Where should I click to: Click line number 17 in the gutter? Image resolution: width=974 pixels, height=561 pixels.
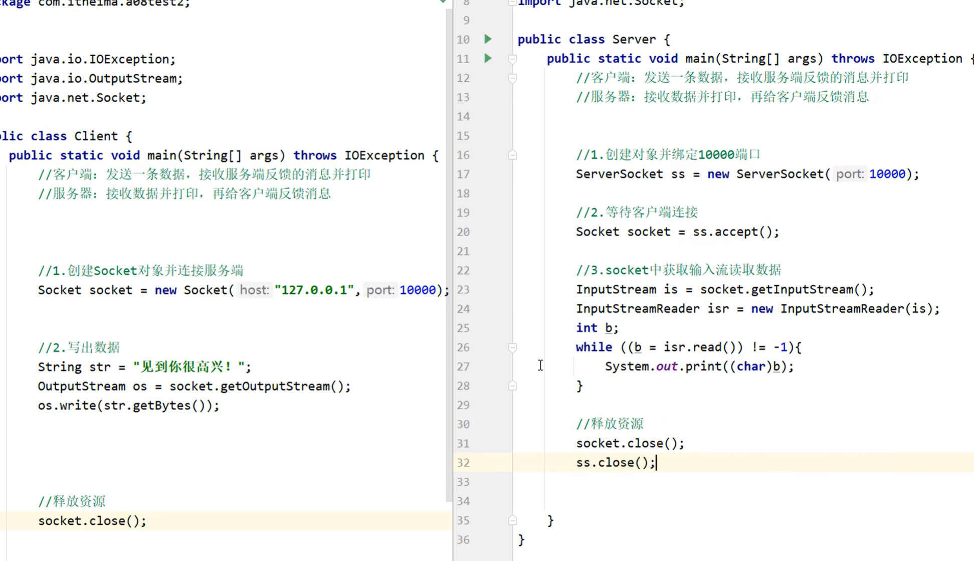tap(463, 174)
